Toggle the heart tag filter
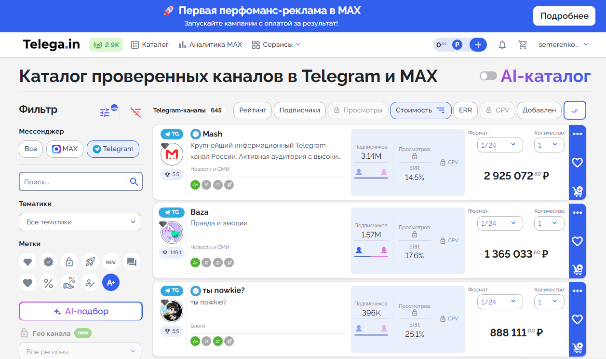 click(x=28, y=283)
